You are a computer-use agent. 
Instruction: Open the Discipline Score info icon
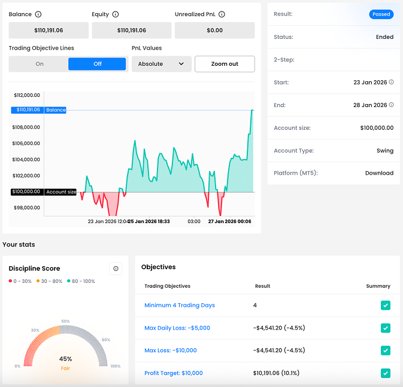click(x=116, y=269)
